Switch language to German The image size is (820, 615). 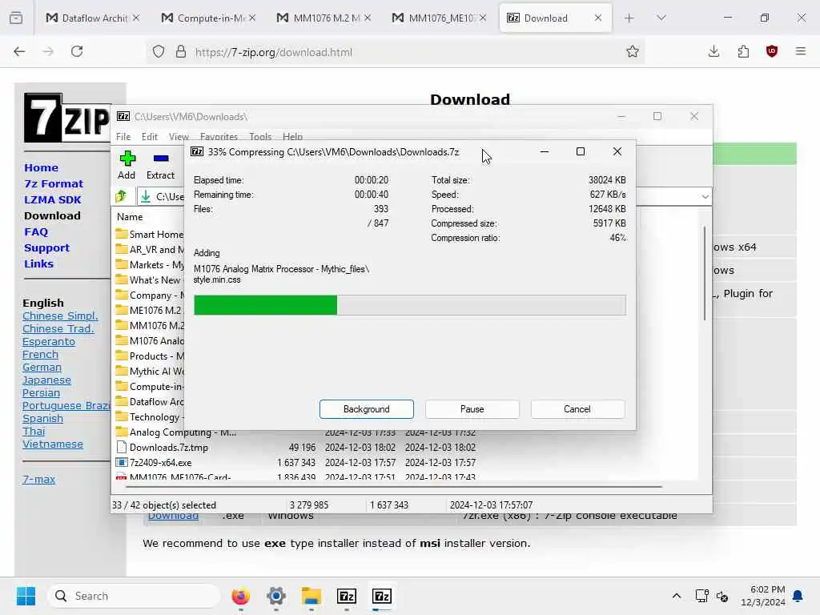42,367
